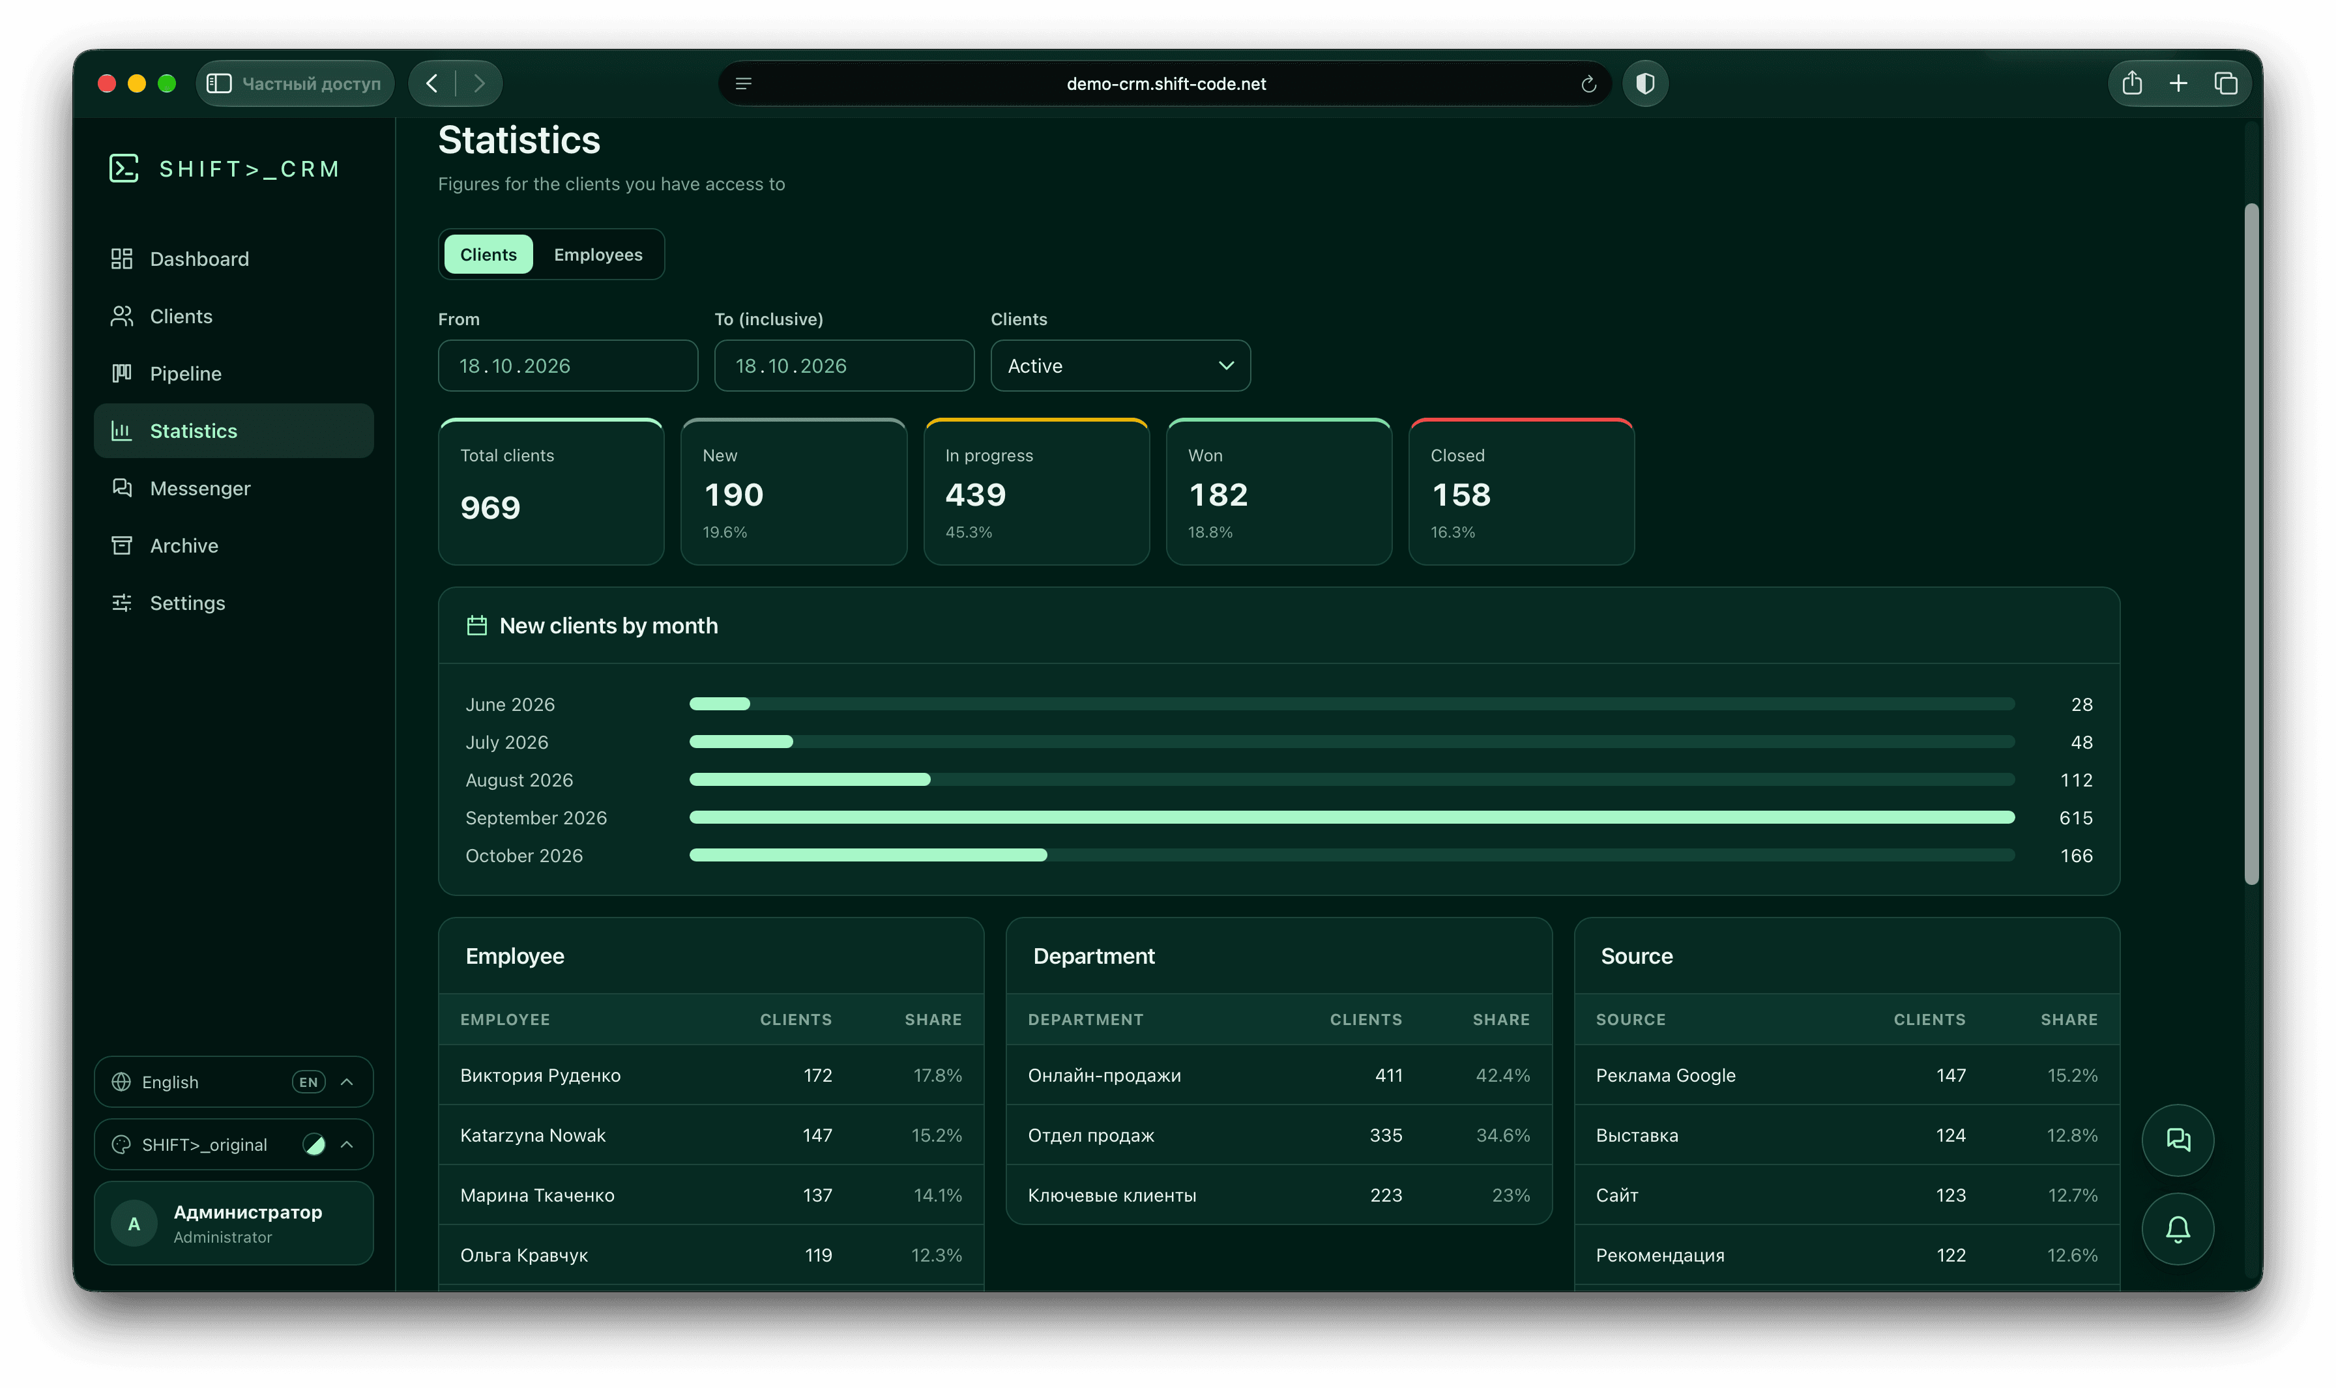This screenshot has height=1388, width=2336.
Task: Click the Closed 158 card
Action: (x=1521, y=491)
